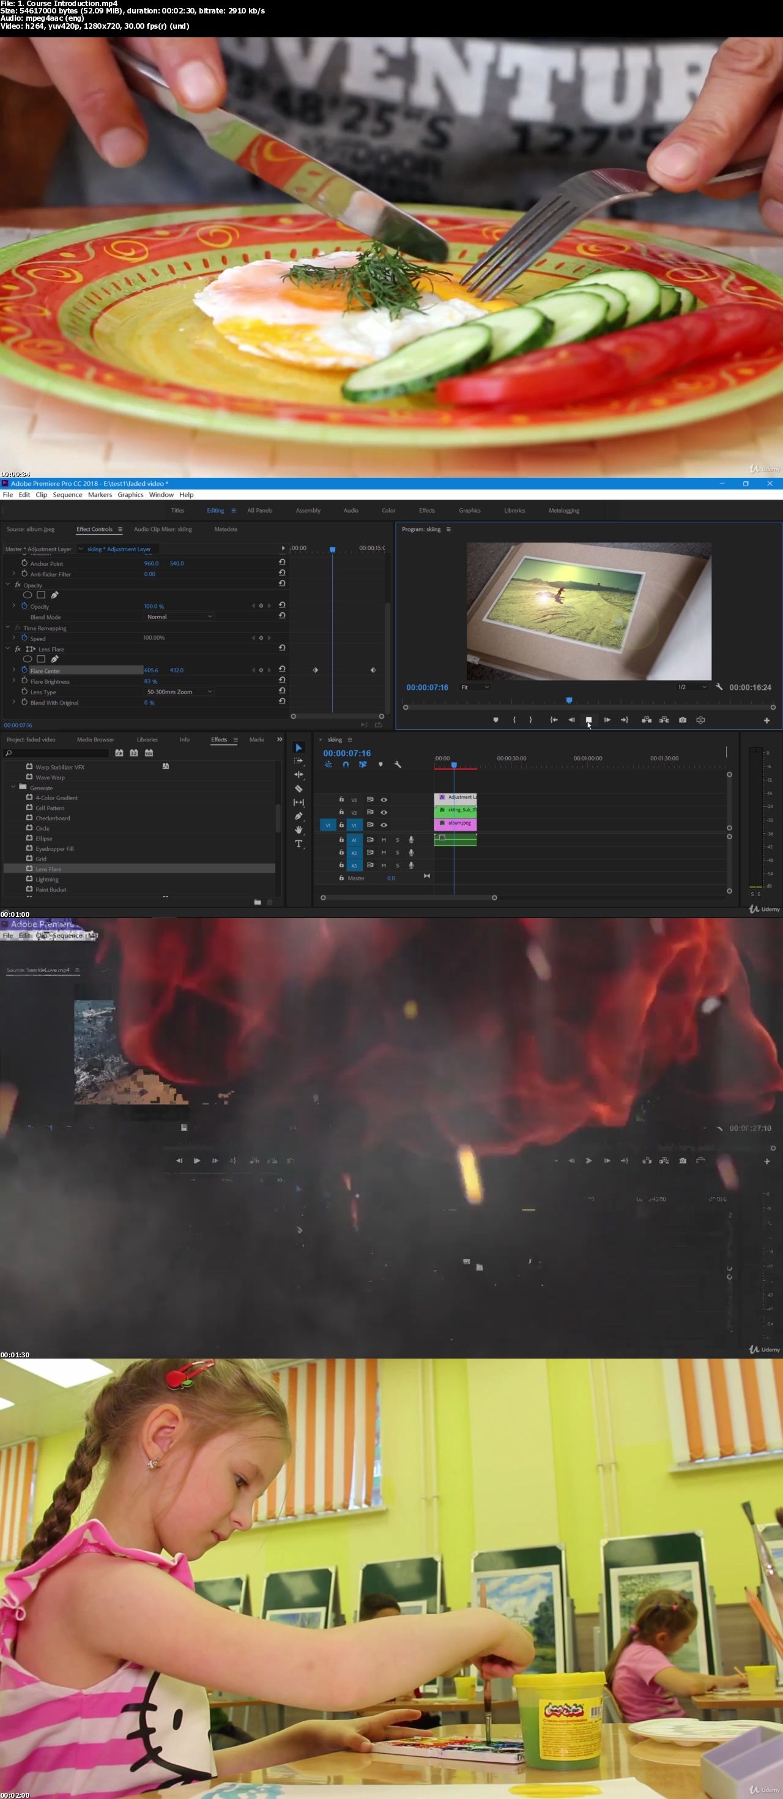
Task: Switch to the Assembly workspace tab
Action: click(308, 511)
